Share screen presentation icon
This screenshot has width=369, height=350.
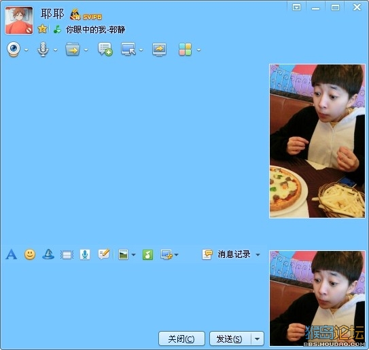(x=159, y=50)
